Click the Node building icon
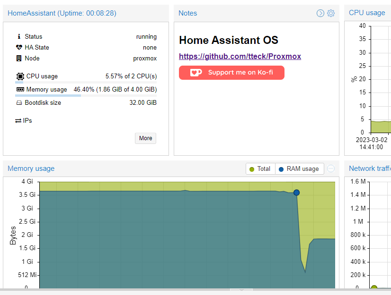 tap(19, 58)
